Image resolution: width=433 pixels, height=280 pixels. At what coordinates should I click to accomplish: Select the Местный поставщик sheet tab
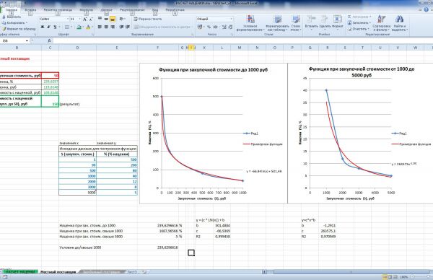pyautogui.click(x=58, y=272)
